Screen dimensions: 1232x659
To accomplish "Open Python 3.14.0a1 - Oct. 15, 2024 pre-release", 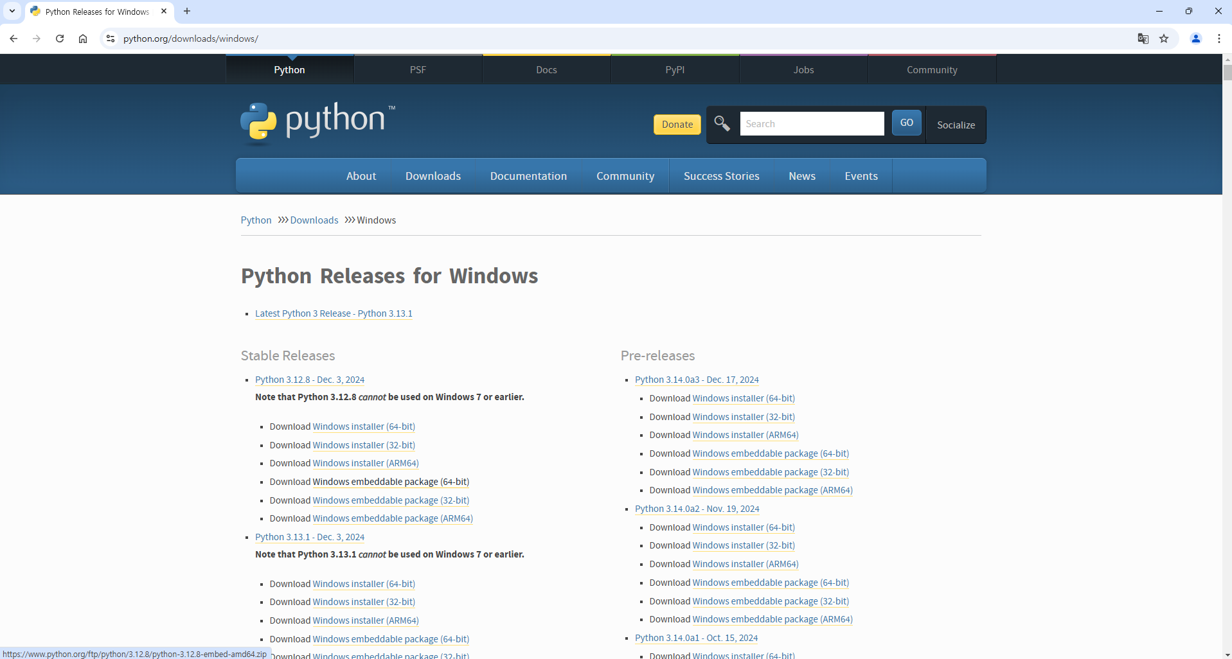I will pos(696,638).
